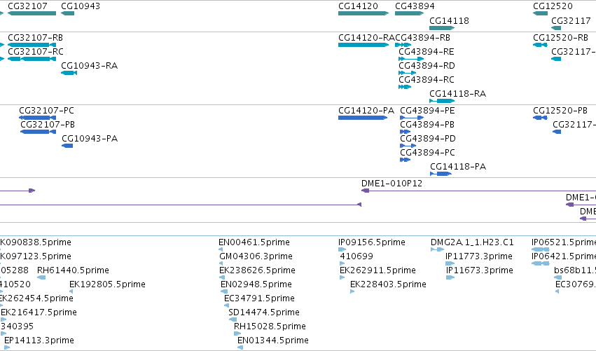Select the EK192805.5prime EST
Image resolution: width=596 pixels, height=351 pixels.
[x=71, y=291]
